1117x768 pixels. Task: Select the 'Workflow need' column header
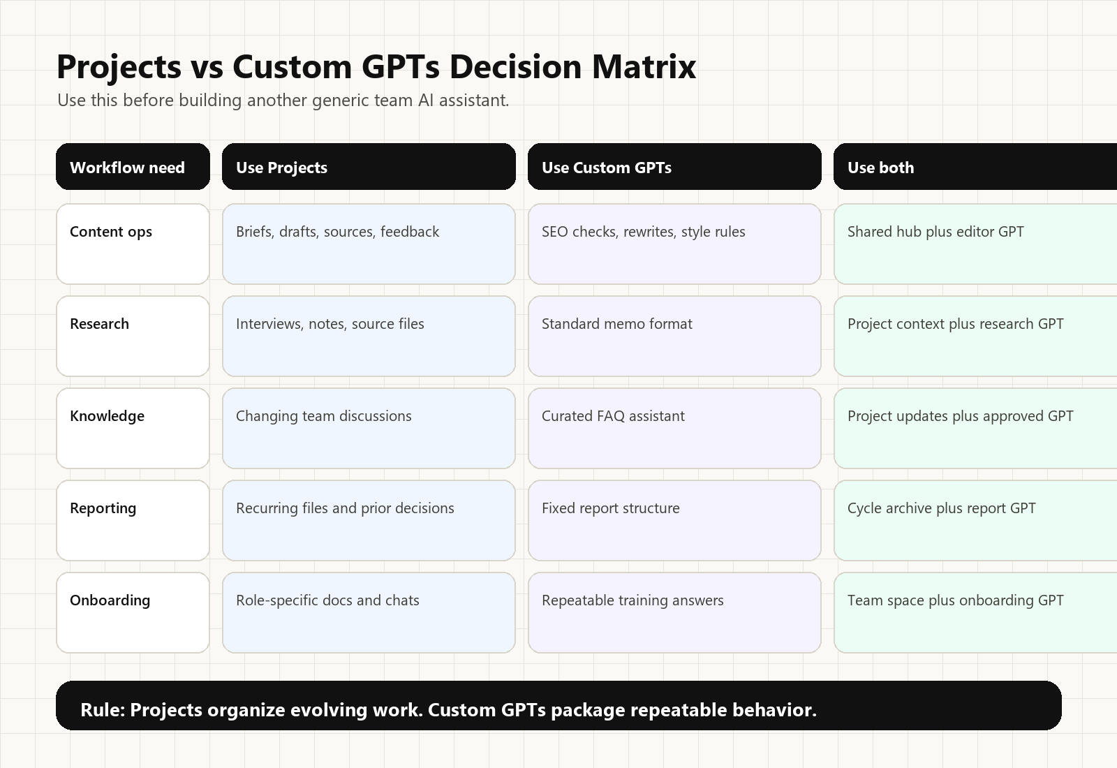pyautogui.click(x=133, y=166)
